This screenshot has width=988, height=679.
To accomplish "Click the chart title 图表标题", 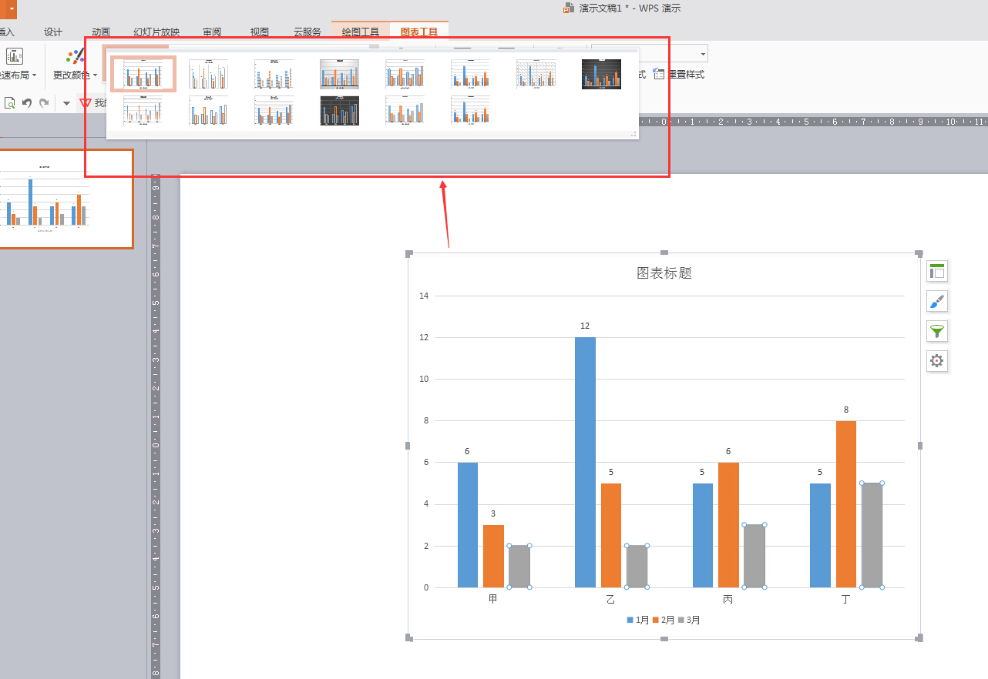I will point(664,273).
